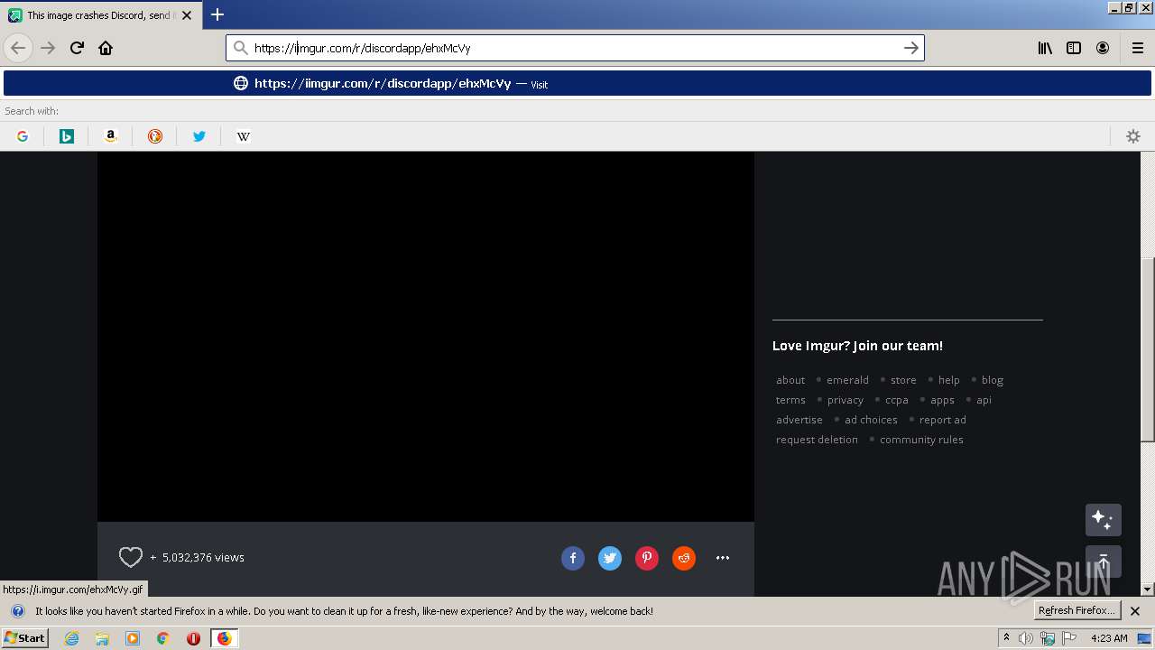Go forward using the forward arrow
Screen dimensions: 1155x650
[x=48, y=48]
